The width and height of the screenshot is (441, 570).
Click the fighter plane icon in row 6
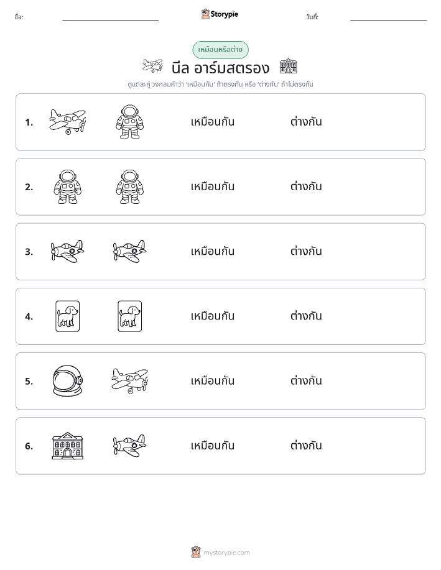[130, 446]
